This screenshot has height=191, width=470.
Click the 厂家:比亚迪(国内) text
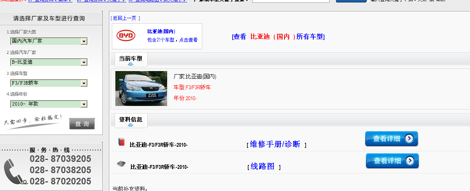(195, 76)
